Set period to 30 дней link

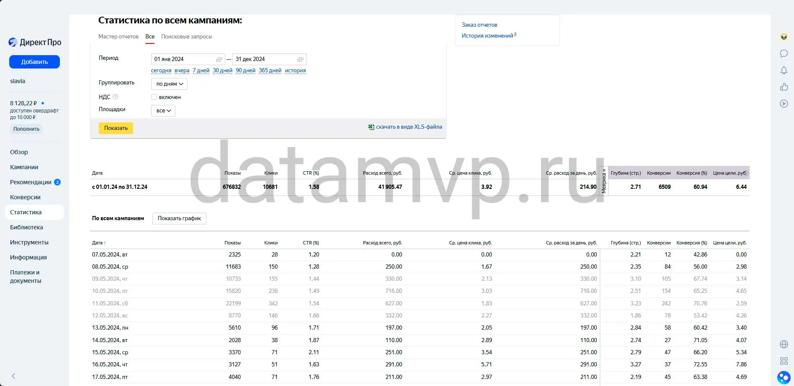(223, 71)
